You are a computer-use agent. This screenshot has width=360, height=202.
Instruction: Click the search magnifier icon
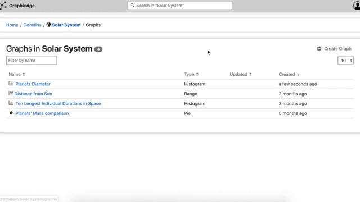132,5
